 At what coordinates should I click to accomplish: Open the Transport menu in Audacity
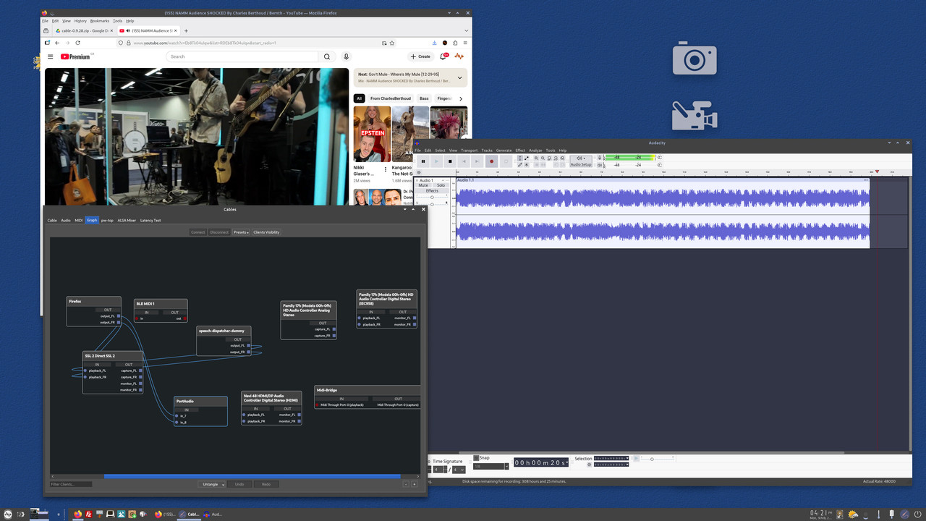pos(470,151)
